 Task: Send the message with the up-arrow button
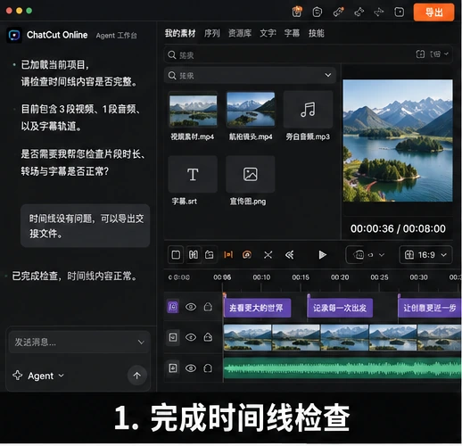click(x=136, y=376)
